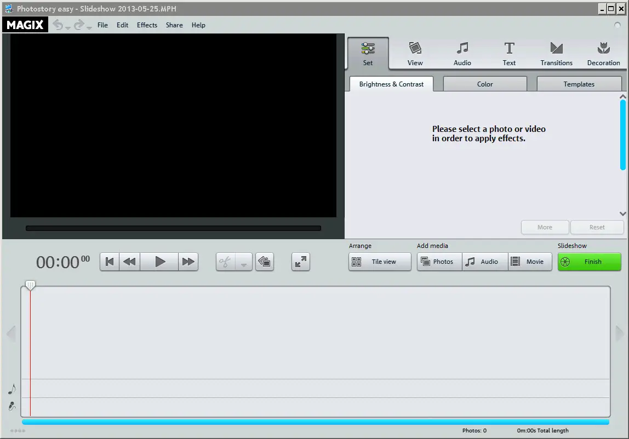Click the Photos: 0 status text

coord(474,431)
